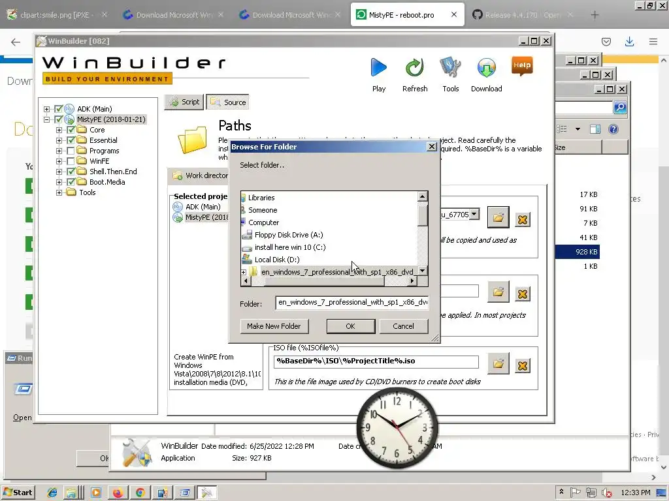Image resolution: width=669 pixels, height=501 pixels.
Task: Open the Explorer view options dropdown arrow
Action: (578, 129)
